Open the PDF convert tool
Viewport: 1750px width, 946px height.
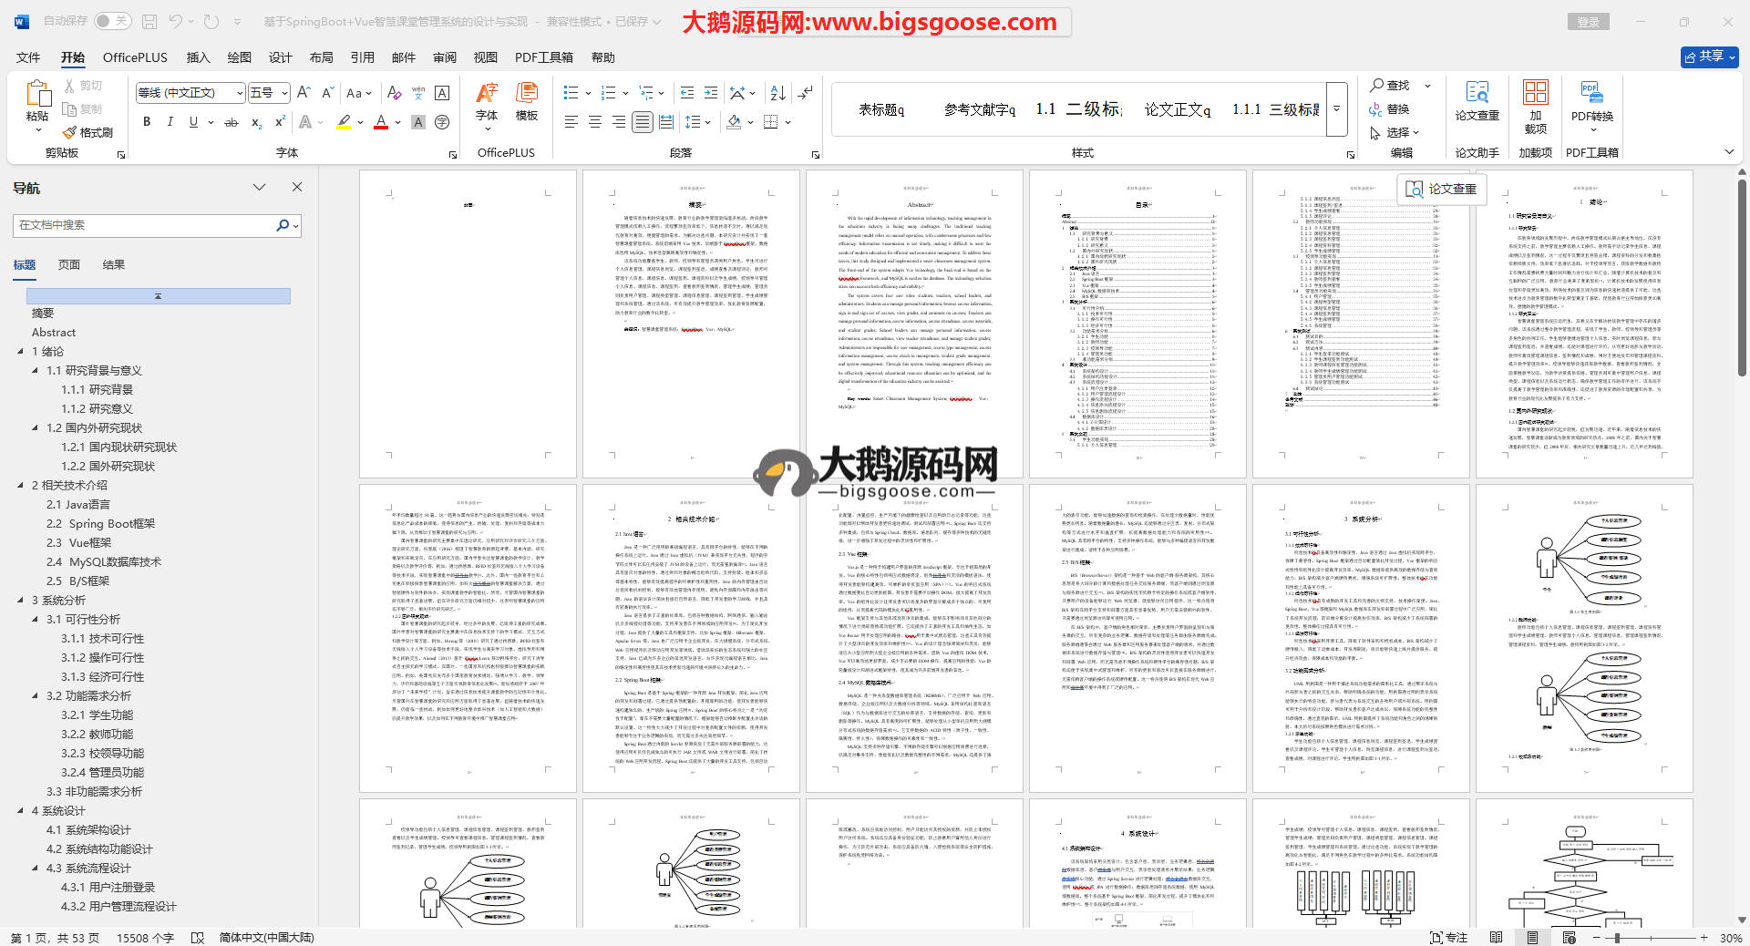(1591, 102)
